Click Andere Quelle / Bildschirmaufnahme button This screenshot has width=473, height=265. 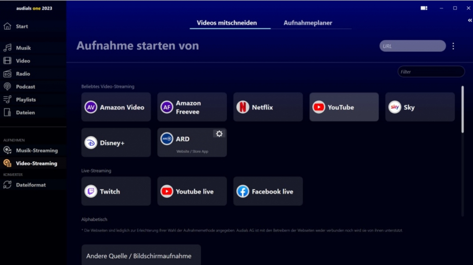tap(141, 256)
